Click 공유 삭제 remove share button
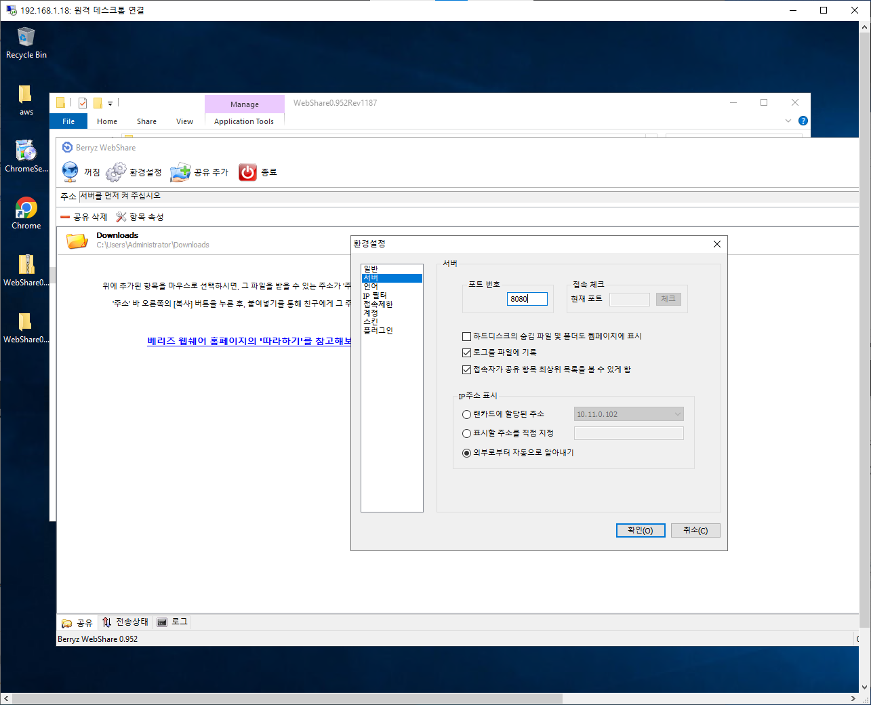 click(x=84, y=217)
